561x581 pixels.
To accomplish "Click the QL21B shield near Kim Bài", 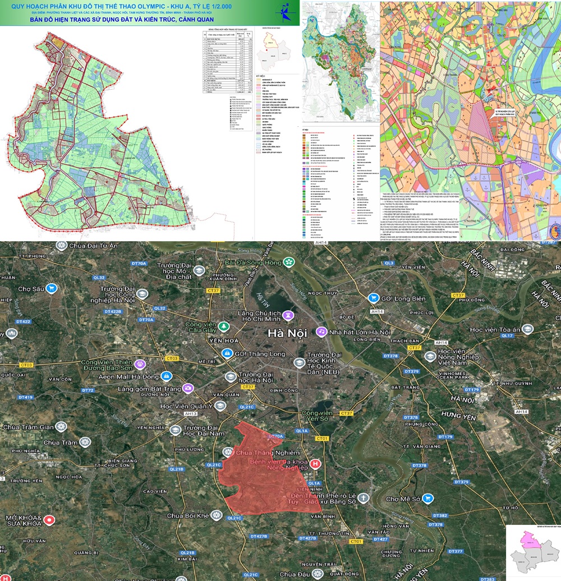I will [187, 552].
